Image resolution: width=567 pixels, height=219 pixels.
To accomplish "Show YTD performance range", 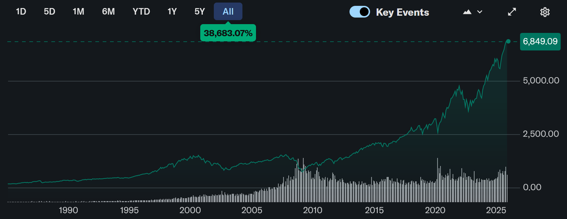I will (141, 12).
